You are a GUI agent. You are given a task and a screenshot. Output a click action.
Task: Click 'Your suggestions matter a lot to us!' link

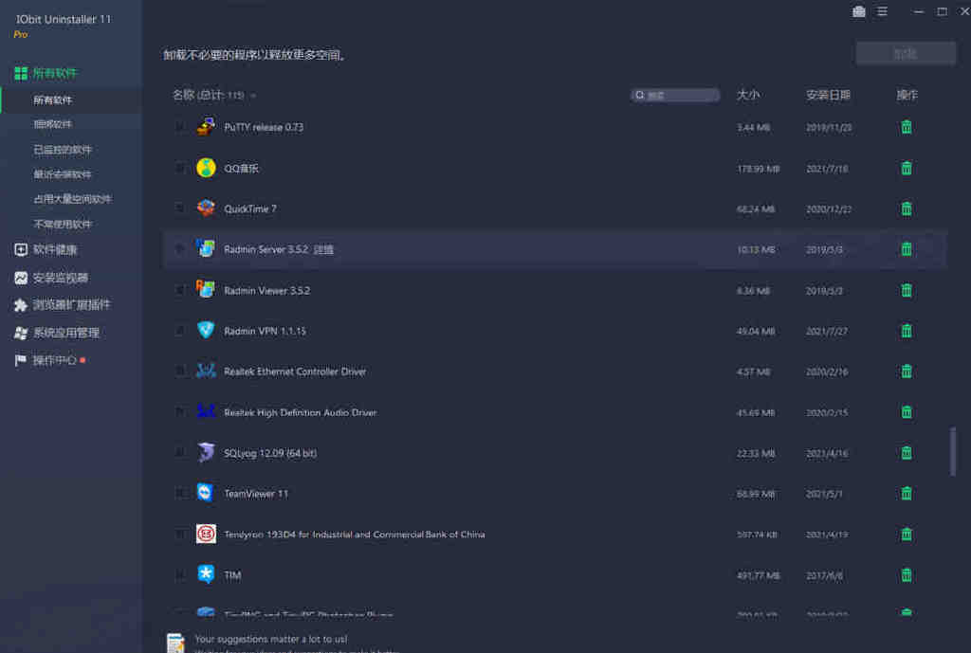271,639
